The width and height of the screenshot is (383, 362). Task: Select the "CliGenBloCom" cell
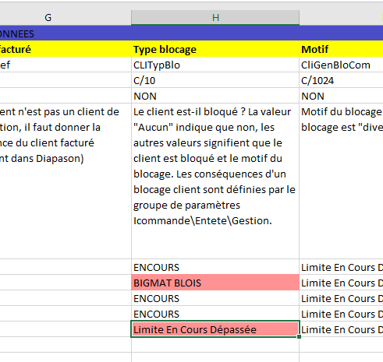(341, 65)
